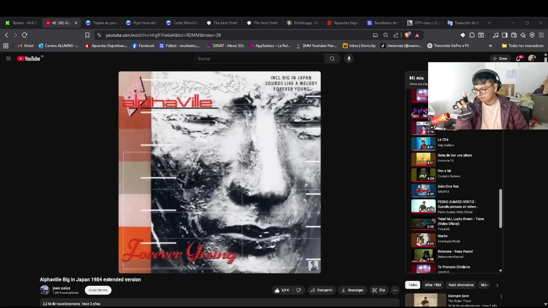Toggle the browser sidebar panel

[x=505, y=35]
